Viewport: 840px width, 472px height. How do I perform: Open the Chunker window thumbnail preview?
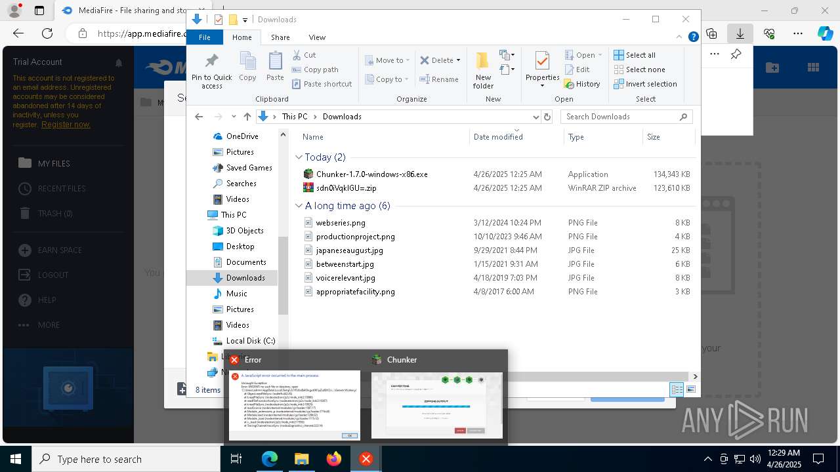click(x=437, y=405)
